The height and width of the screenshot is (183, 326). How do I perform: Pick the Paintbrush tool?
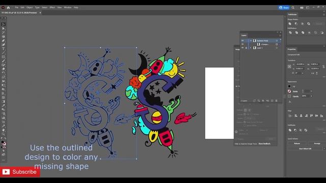tap(3, 61)
